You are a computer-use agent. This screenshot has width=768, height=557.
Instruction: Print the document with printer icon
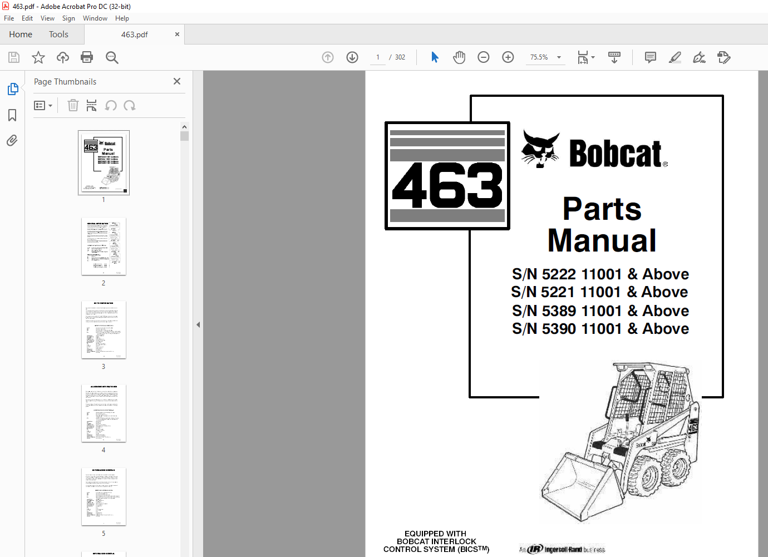(87, 57)
